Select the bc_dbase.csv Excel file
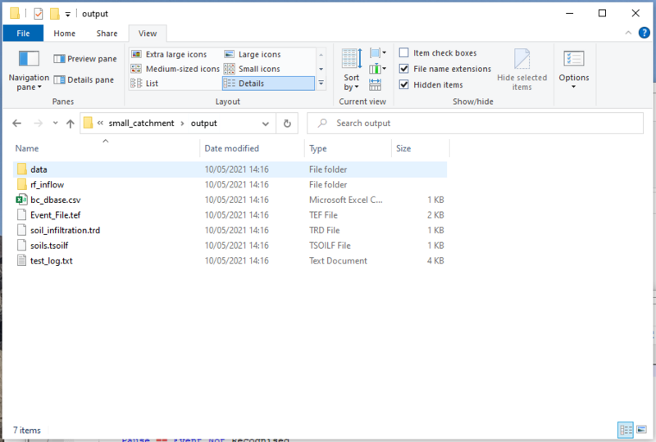This screenshot has width=656, height=442. [56, 200]
